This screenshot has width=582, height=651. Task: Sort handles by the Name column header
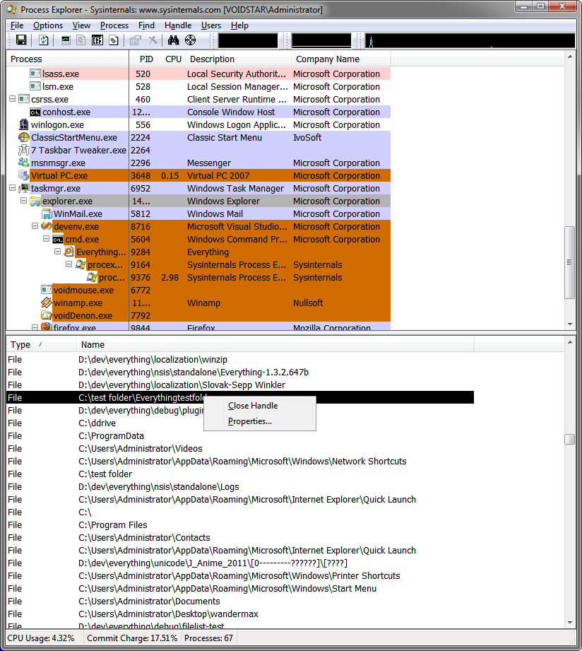pos(275,345)
